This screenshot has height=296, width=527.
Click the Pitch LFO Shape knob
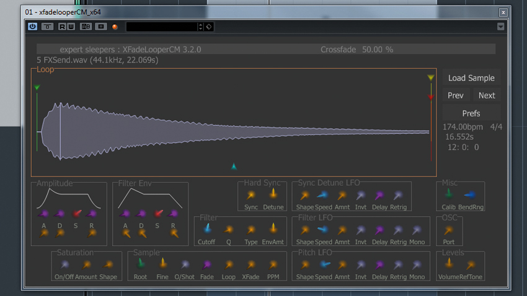pos(304,265)
